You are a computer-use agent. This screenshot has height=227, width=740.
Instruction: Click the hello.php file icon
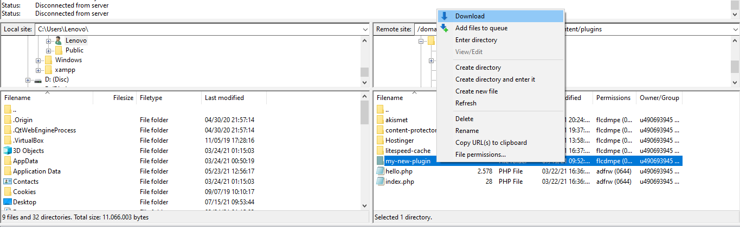click(381, 171)
